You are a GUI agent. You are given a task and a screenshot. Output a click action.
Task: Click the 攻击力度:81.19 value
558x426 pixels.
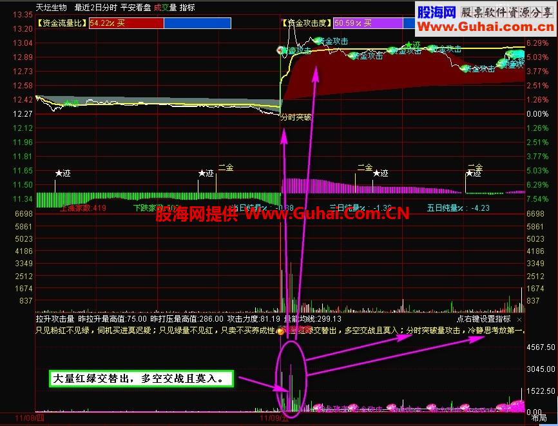coord(254,319)
